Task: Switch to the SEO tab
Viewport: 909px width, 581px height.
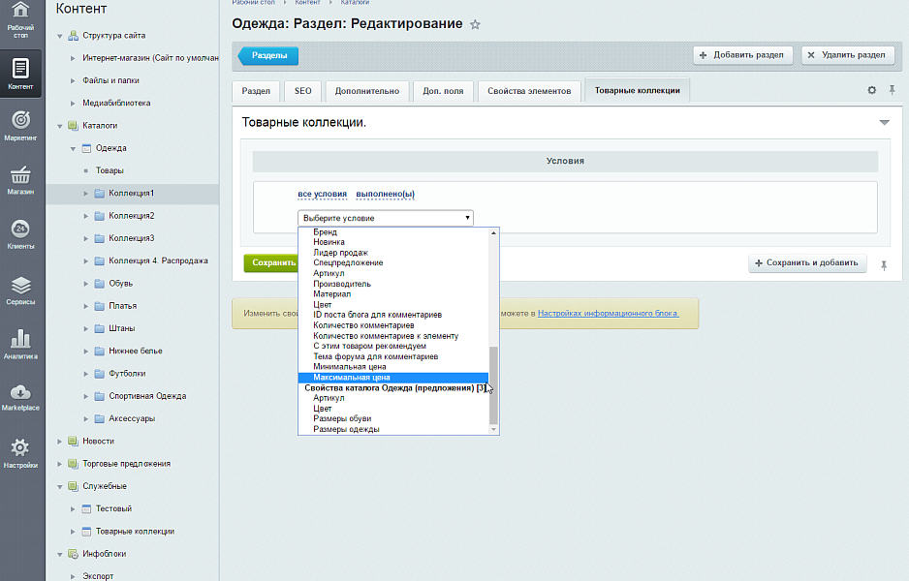Action: click(303, 91)
